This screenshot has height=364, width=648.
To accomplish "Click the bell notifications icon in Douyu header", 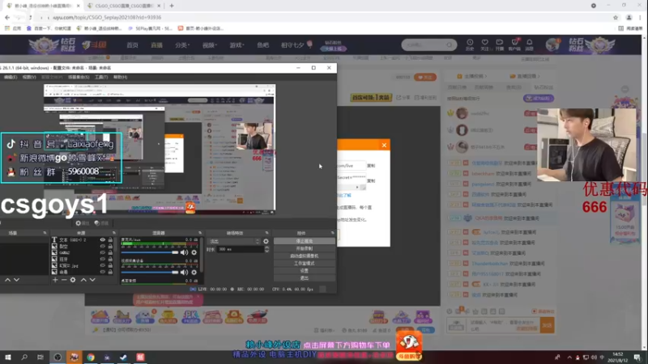I will click(529, 43).
